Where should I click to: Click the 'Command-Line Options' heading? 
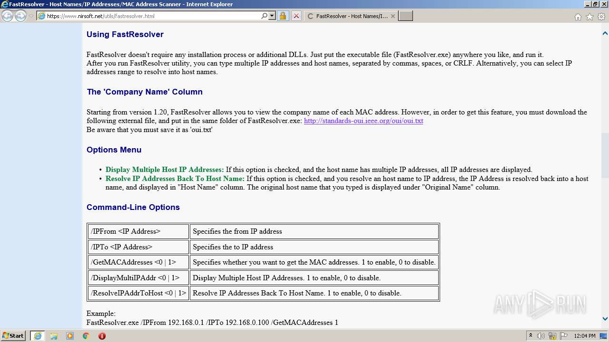pyautogui.click(x=133, y=207)
